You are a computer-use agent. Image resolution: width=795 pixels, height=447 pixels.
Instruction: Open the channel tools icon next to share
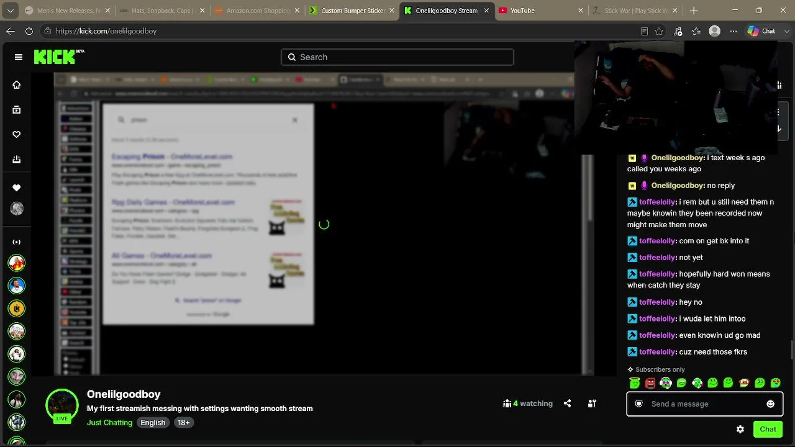tap(592, 404)
